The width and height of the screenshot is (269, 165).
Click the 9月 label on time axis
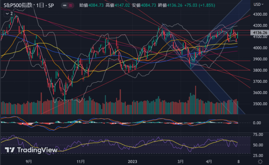pyautogui.click(x=28, y=161)
